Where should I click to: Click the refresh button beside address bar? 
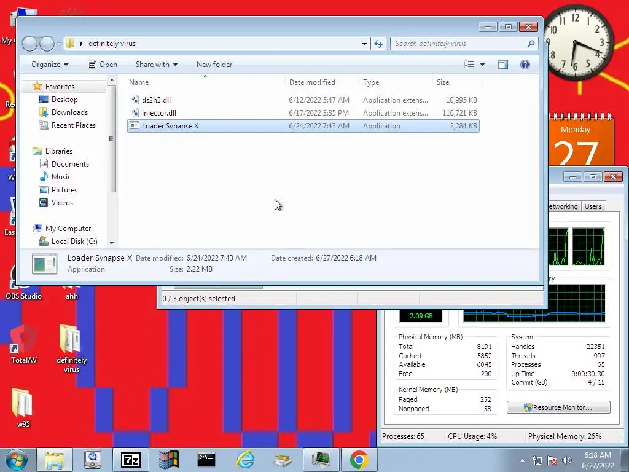coord(378,44)
